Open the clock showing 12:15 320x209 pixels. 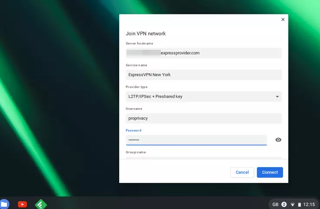pos(309,204)
